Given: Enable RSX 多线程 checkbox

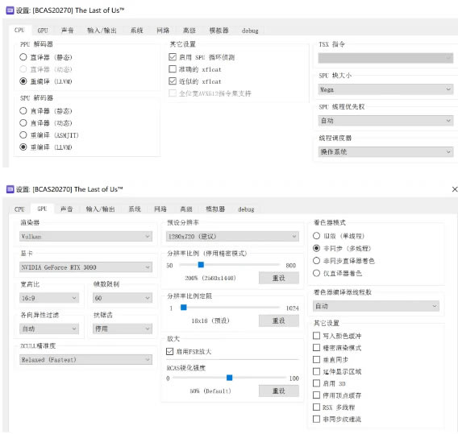Looking at the screenshot, I should 316,407.
